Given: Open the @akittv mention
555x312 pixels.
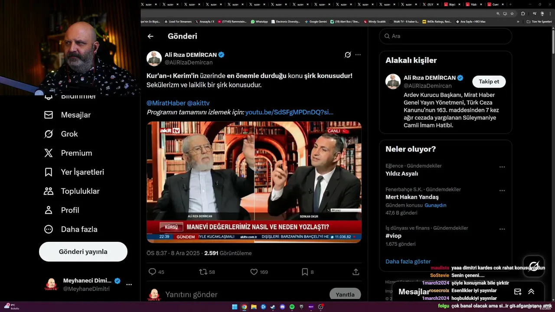Looking at the screenshot, I should (198, 103).
